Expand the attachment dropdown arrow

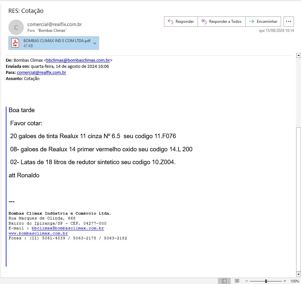[x=95, y=43]
